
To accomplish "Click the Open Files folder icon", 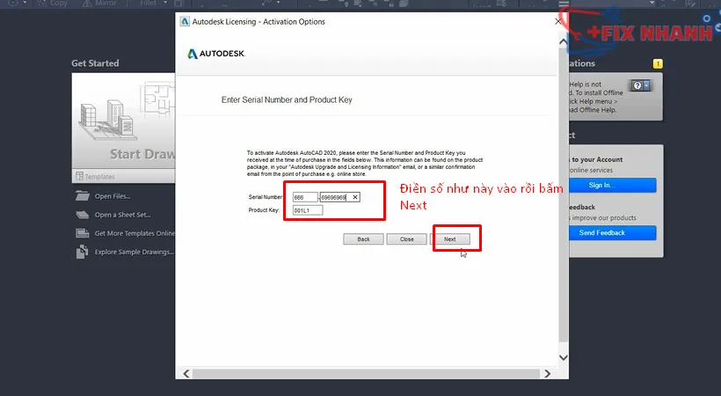I will click(83, 195).
